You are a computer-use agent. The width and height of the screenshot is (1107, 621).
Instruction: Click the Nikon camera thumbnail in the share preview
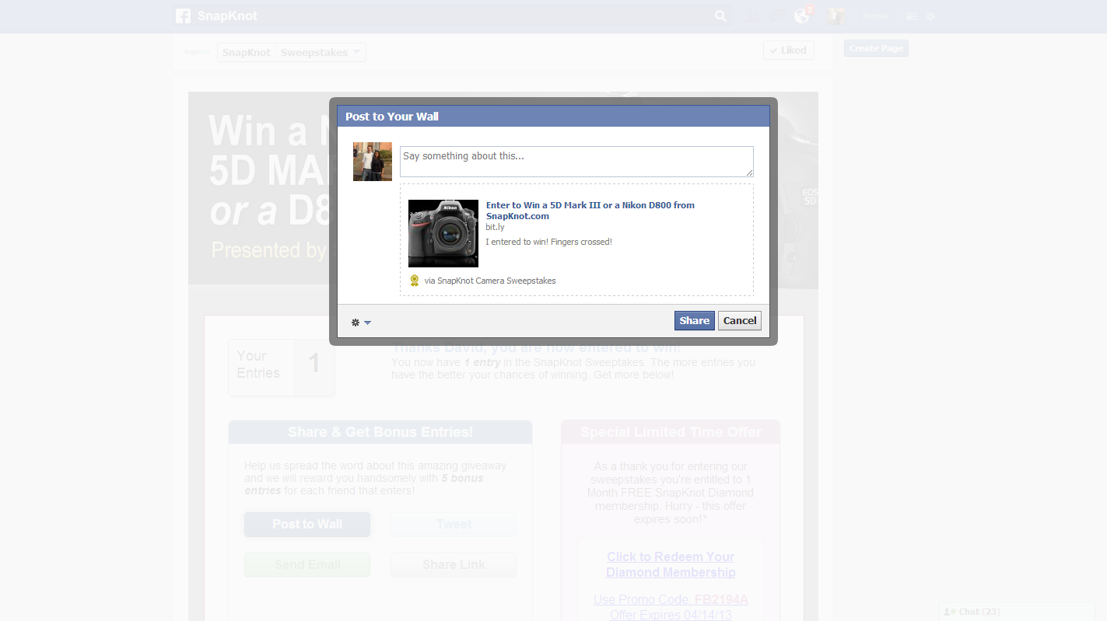(443, 233)
